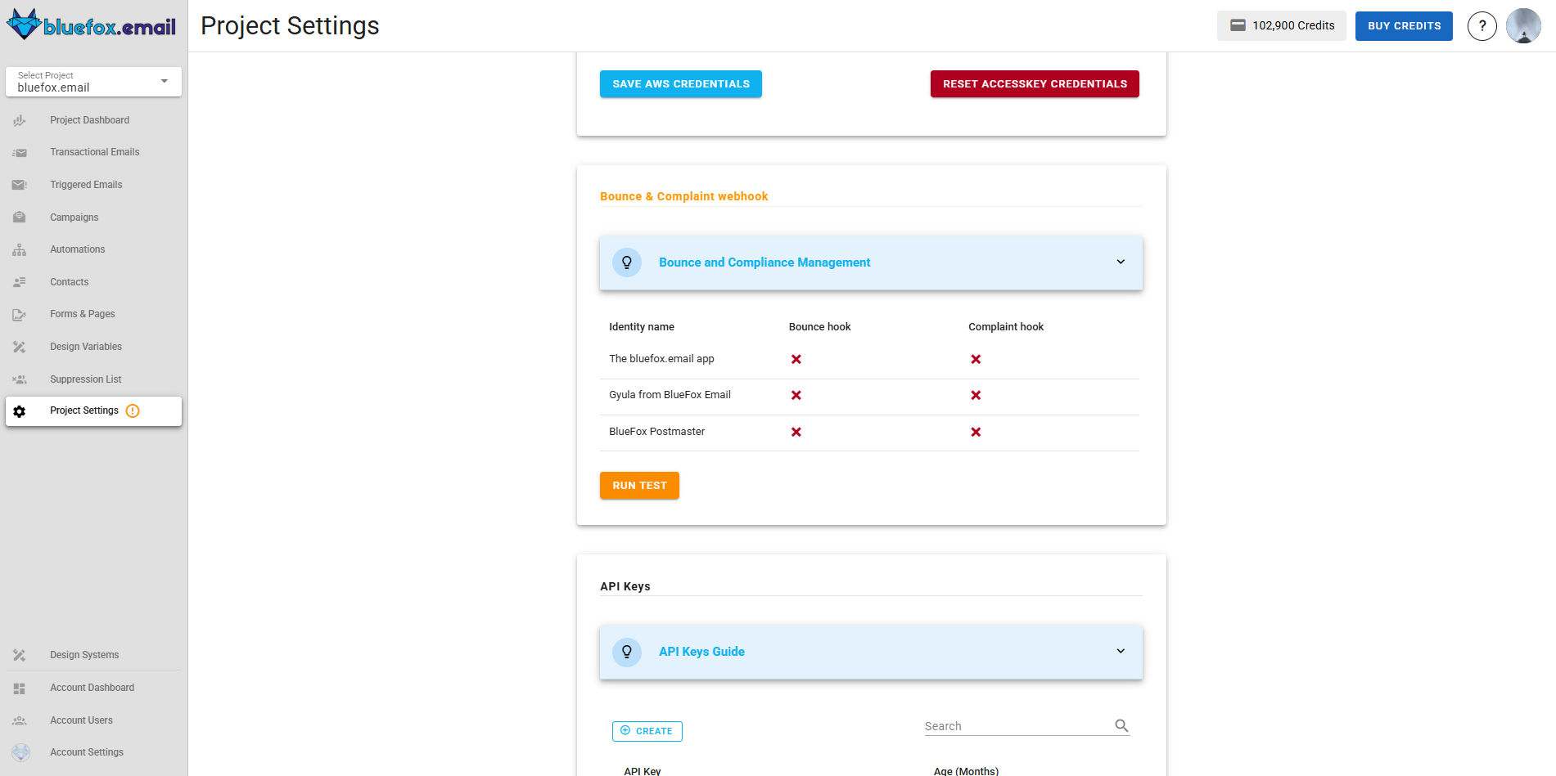Viewport: 1556px width, 776px height.
Task: Toggle the bounce hook for BlueFox Postmaster
Action: point(795,432)
